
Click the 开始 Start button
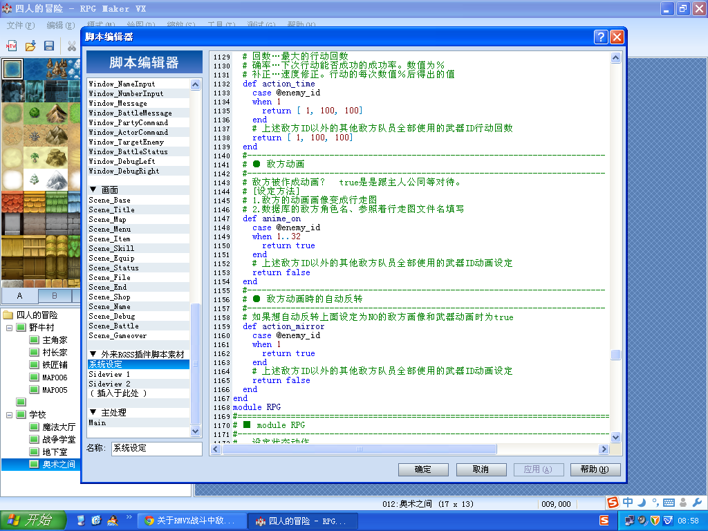(33, 521)
